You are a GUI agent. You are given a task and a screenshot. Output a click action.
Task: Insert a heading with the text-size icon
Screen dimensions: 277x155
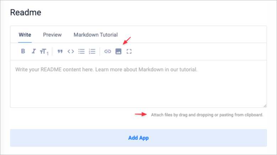44,52
